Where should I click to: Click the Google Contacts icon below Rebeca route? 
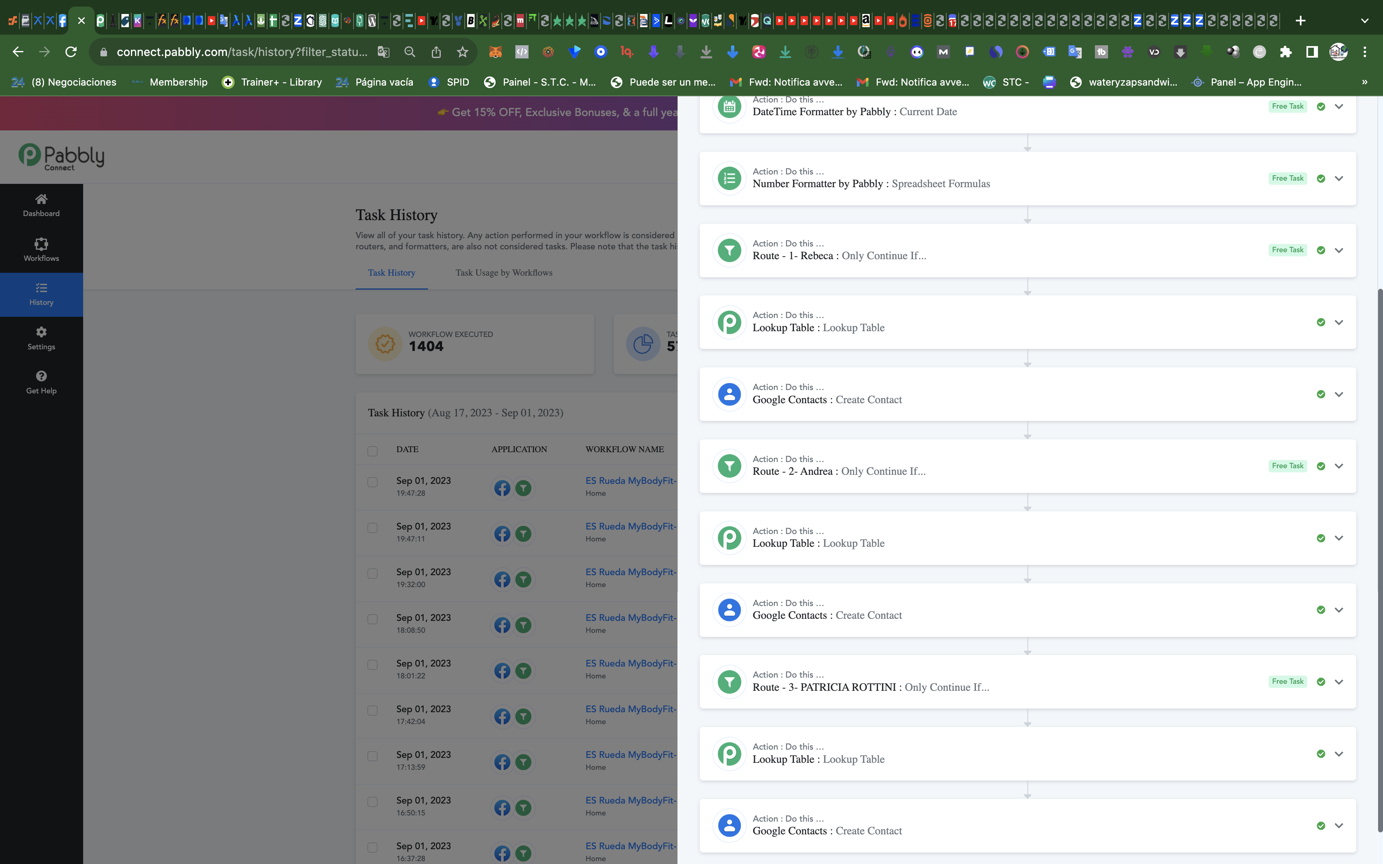[729, 394]
